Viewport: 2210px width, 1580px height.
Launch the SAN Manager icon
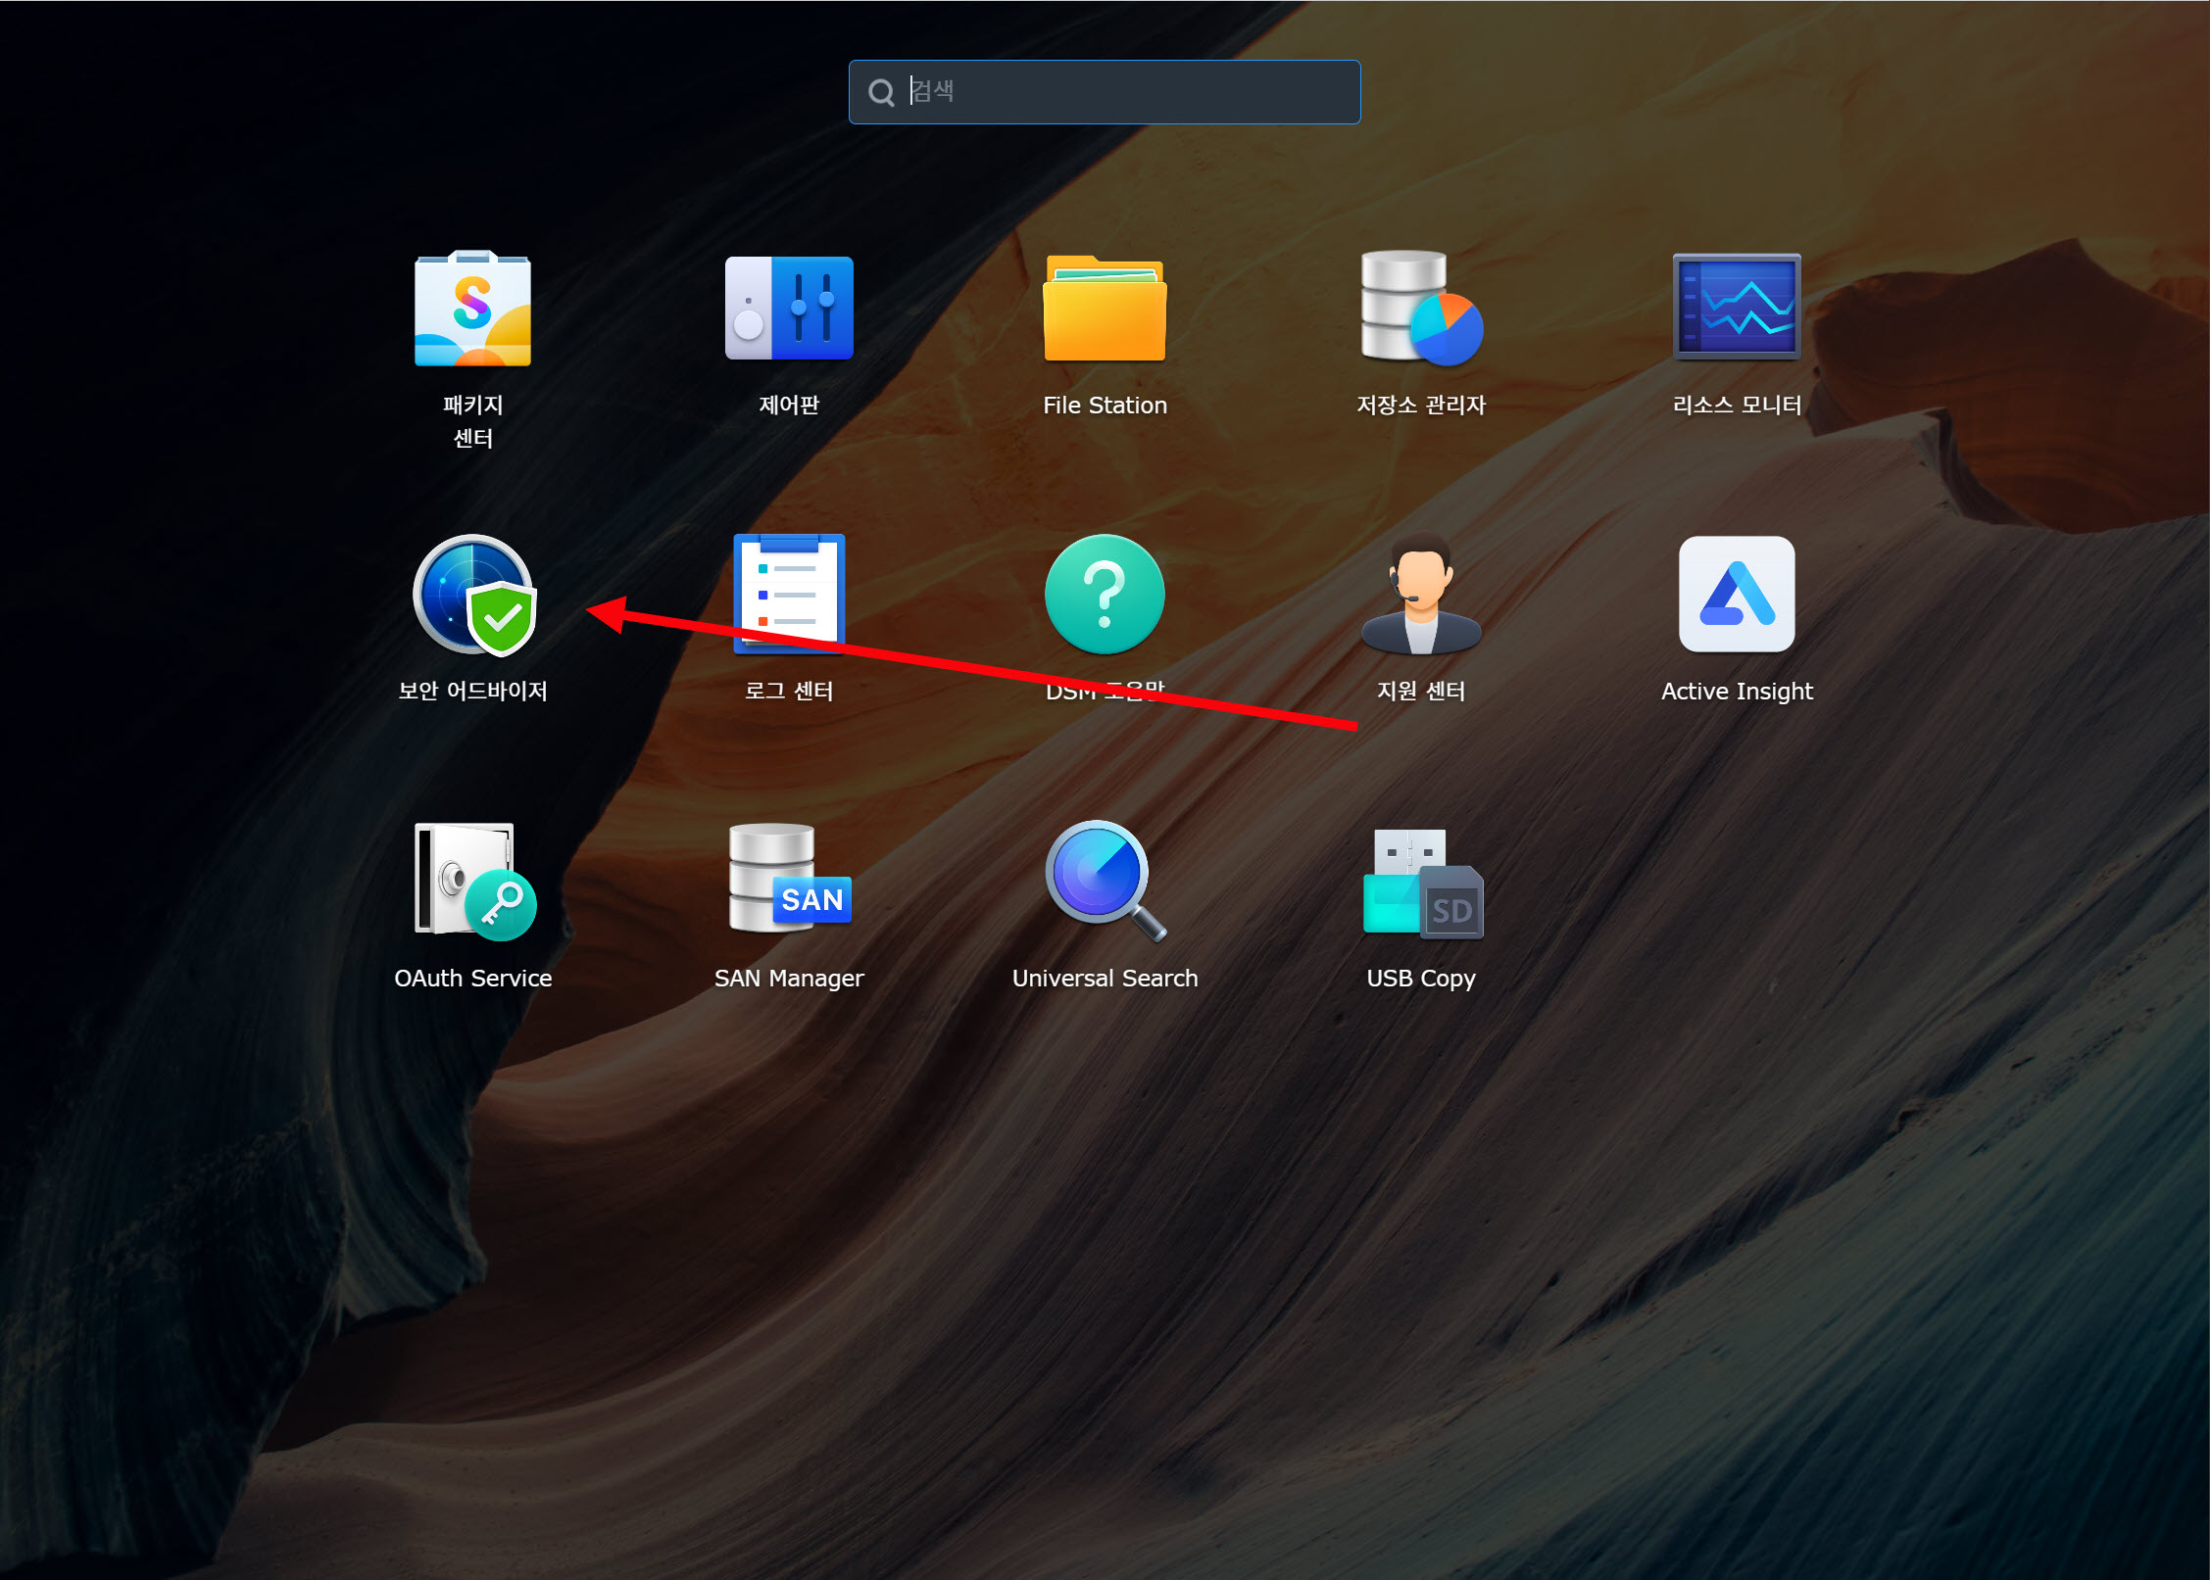(789, 880)
